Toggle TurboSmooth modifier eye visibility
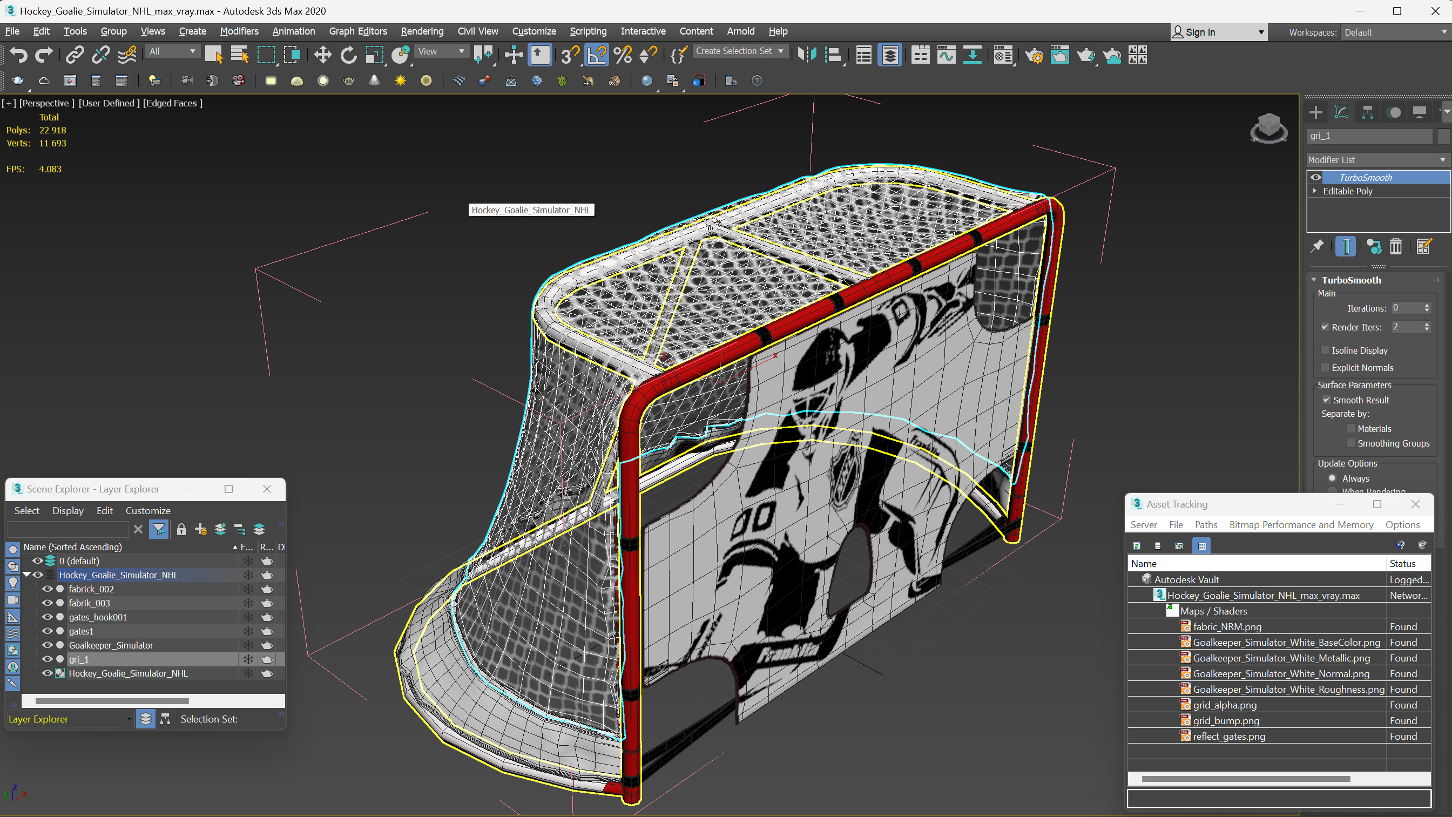 point(1315,177)
